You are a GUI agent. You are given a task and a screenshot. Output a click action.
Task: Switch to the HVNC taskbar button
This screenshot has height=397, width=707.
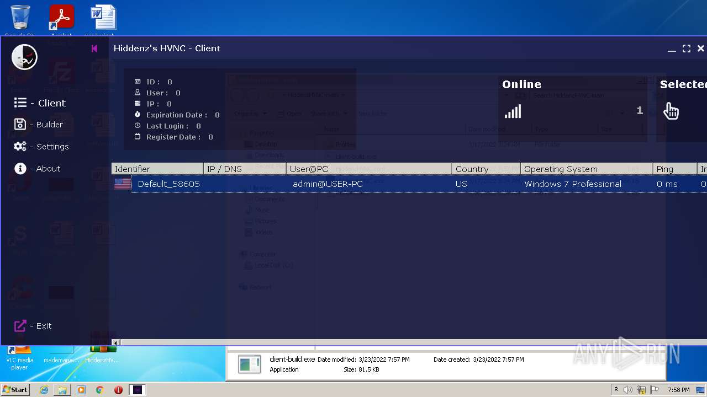pos(138,390)
